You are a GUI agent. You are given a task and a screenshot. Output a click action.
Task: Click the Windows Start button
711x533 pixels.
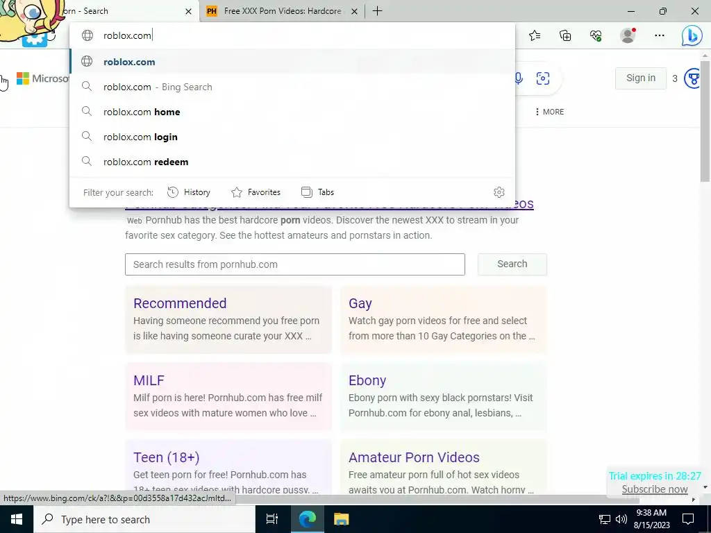(17, 519)
